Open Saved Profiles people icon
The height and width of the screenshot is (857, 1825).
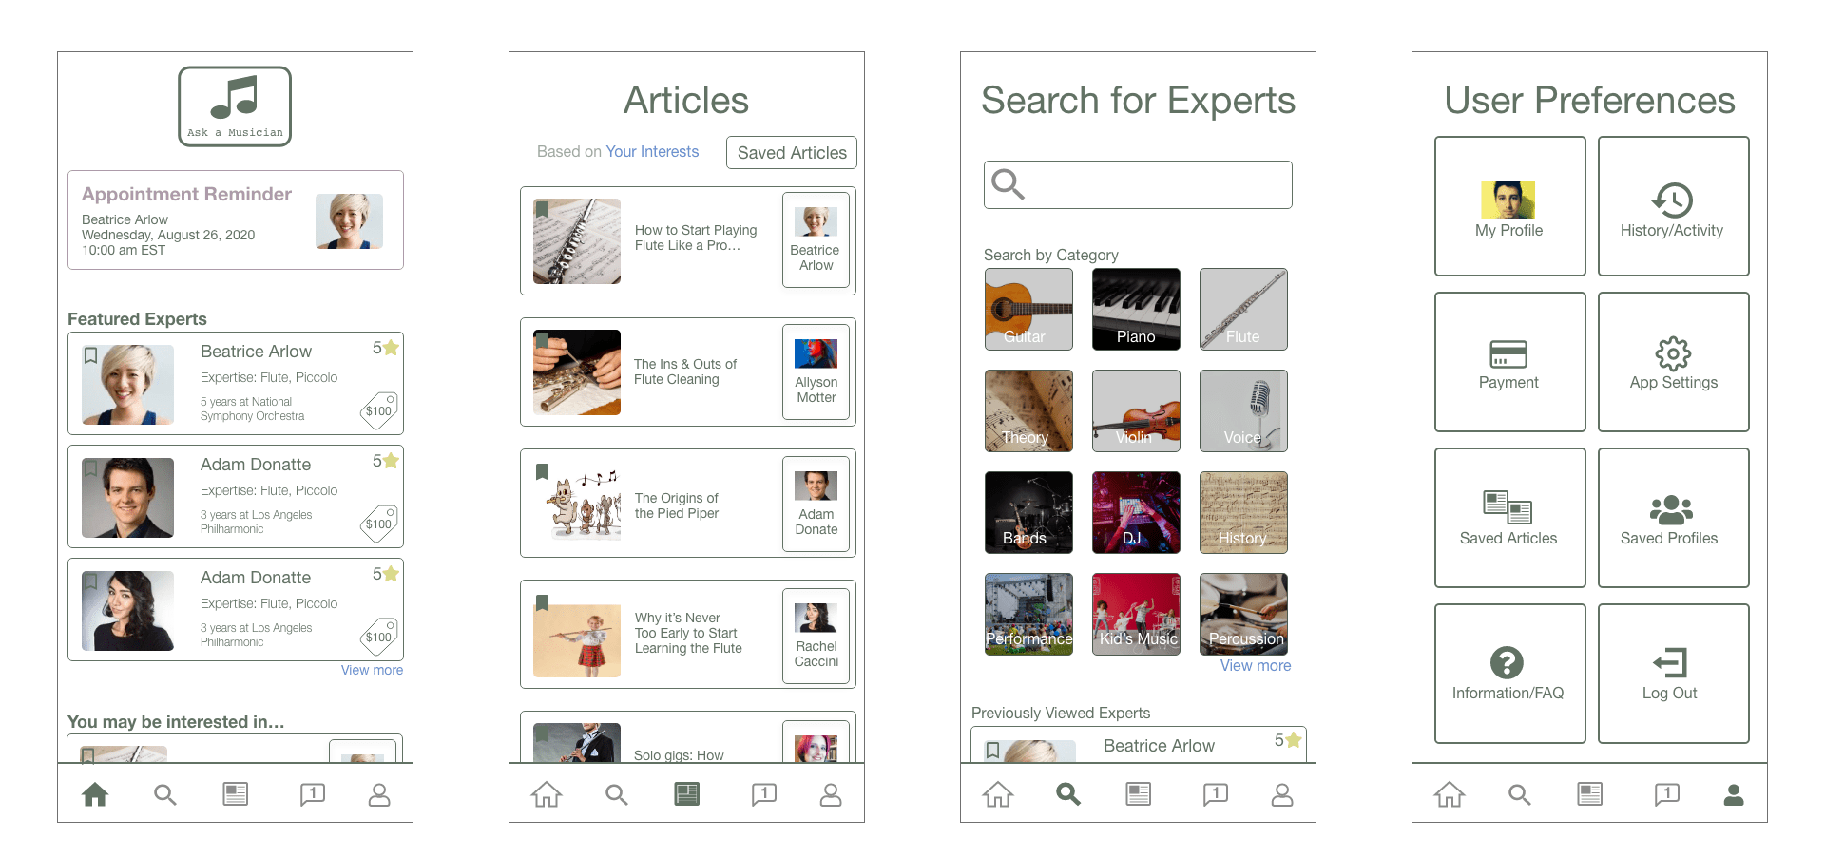(x=1671, y=510)
